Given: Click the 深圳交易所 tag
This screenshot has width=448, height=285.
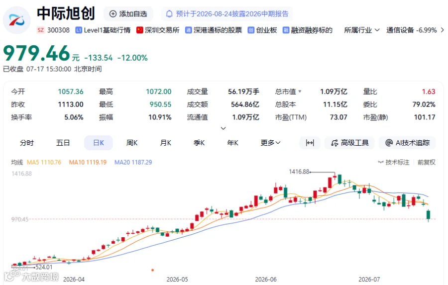Looking at the screenshot, I should [x=158, y=30].
